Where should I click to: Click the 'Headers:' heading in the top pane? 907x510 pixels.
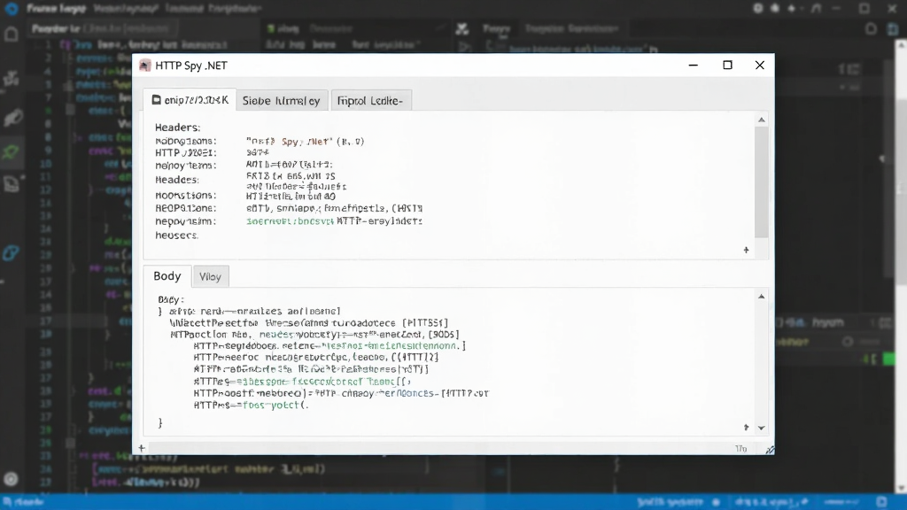177,127
